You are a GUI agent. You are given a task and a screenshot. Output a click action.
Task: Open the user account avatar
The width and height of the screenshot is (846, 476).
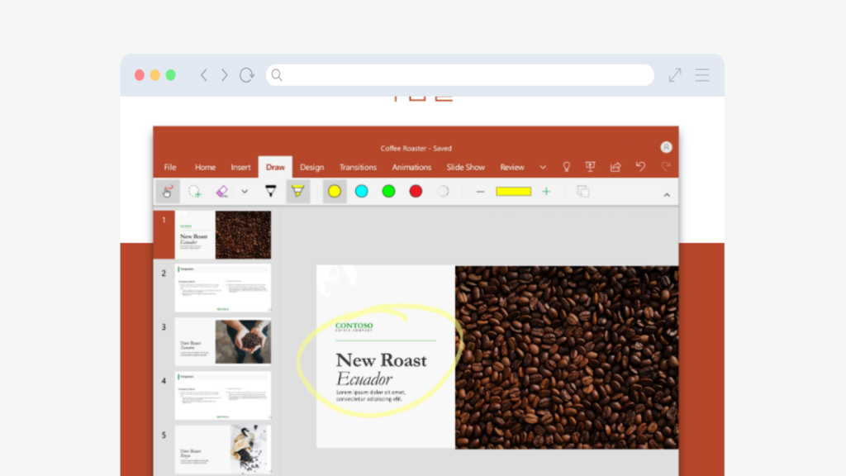pyautogui.click(x=667, y=147)
